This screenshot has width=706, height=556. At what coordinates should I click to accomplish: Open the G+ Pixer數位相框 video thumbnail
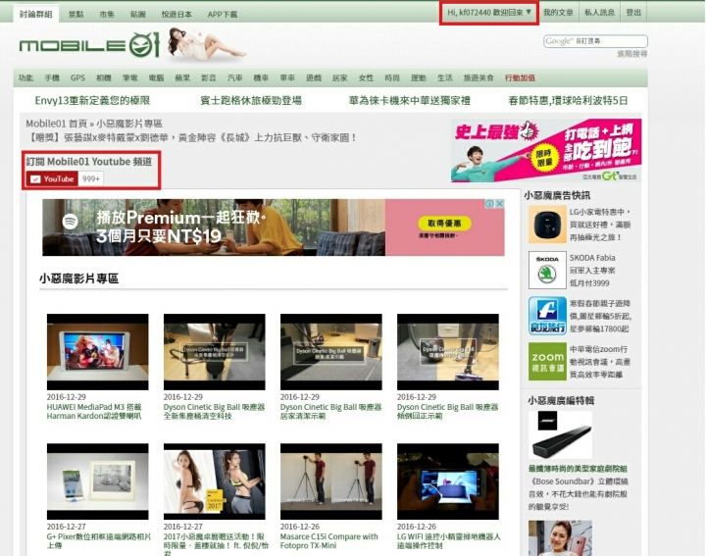[97, 481]
